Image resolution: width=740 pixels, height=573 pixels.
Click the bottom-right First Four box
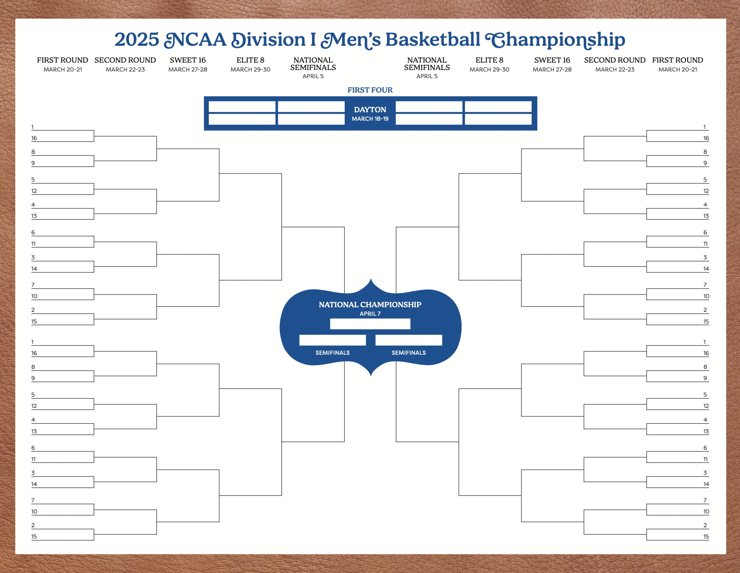(x=498, y=119)
